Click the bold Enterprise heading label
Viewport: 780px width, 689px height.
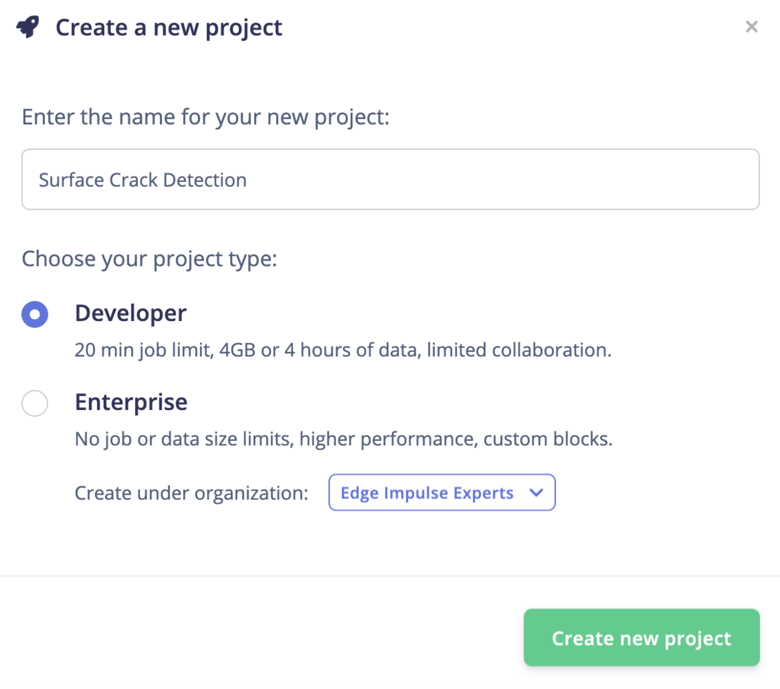131,402
